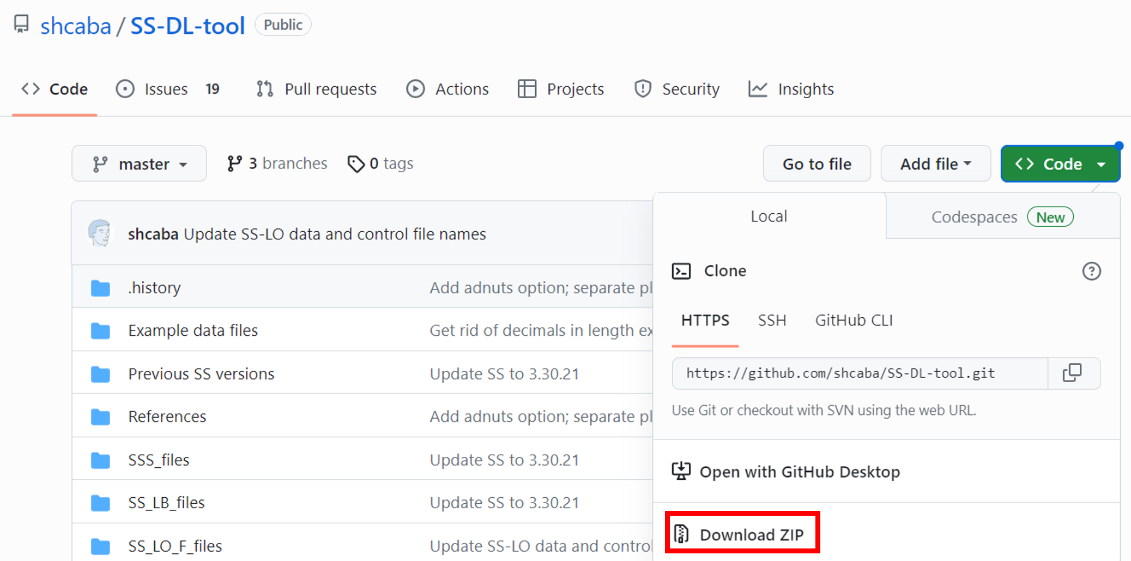The image size is (1131, 561).
Task: Toggle the green Code dropdown button
Action: coord(1060,164)
